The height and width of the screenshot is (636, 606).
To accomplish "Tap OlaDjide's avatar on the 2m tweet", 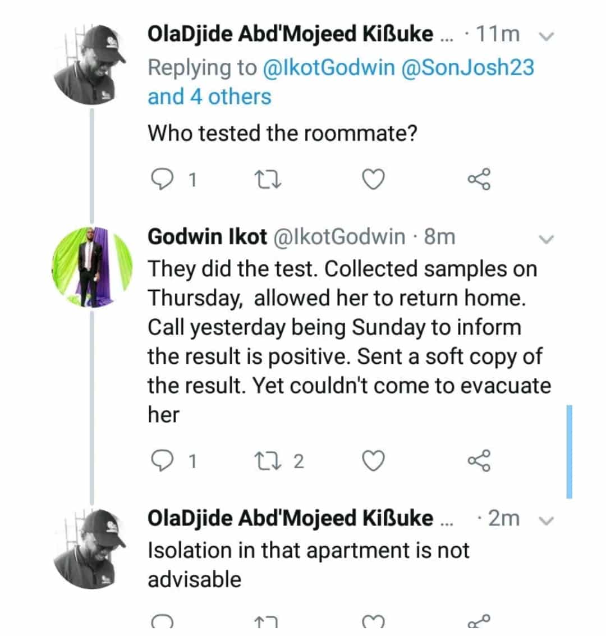I will (x=91, y=548).
